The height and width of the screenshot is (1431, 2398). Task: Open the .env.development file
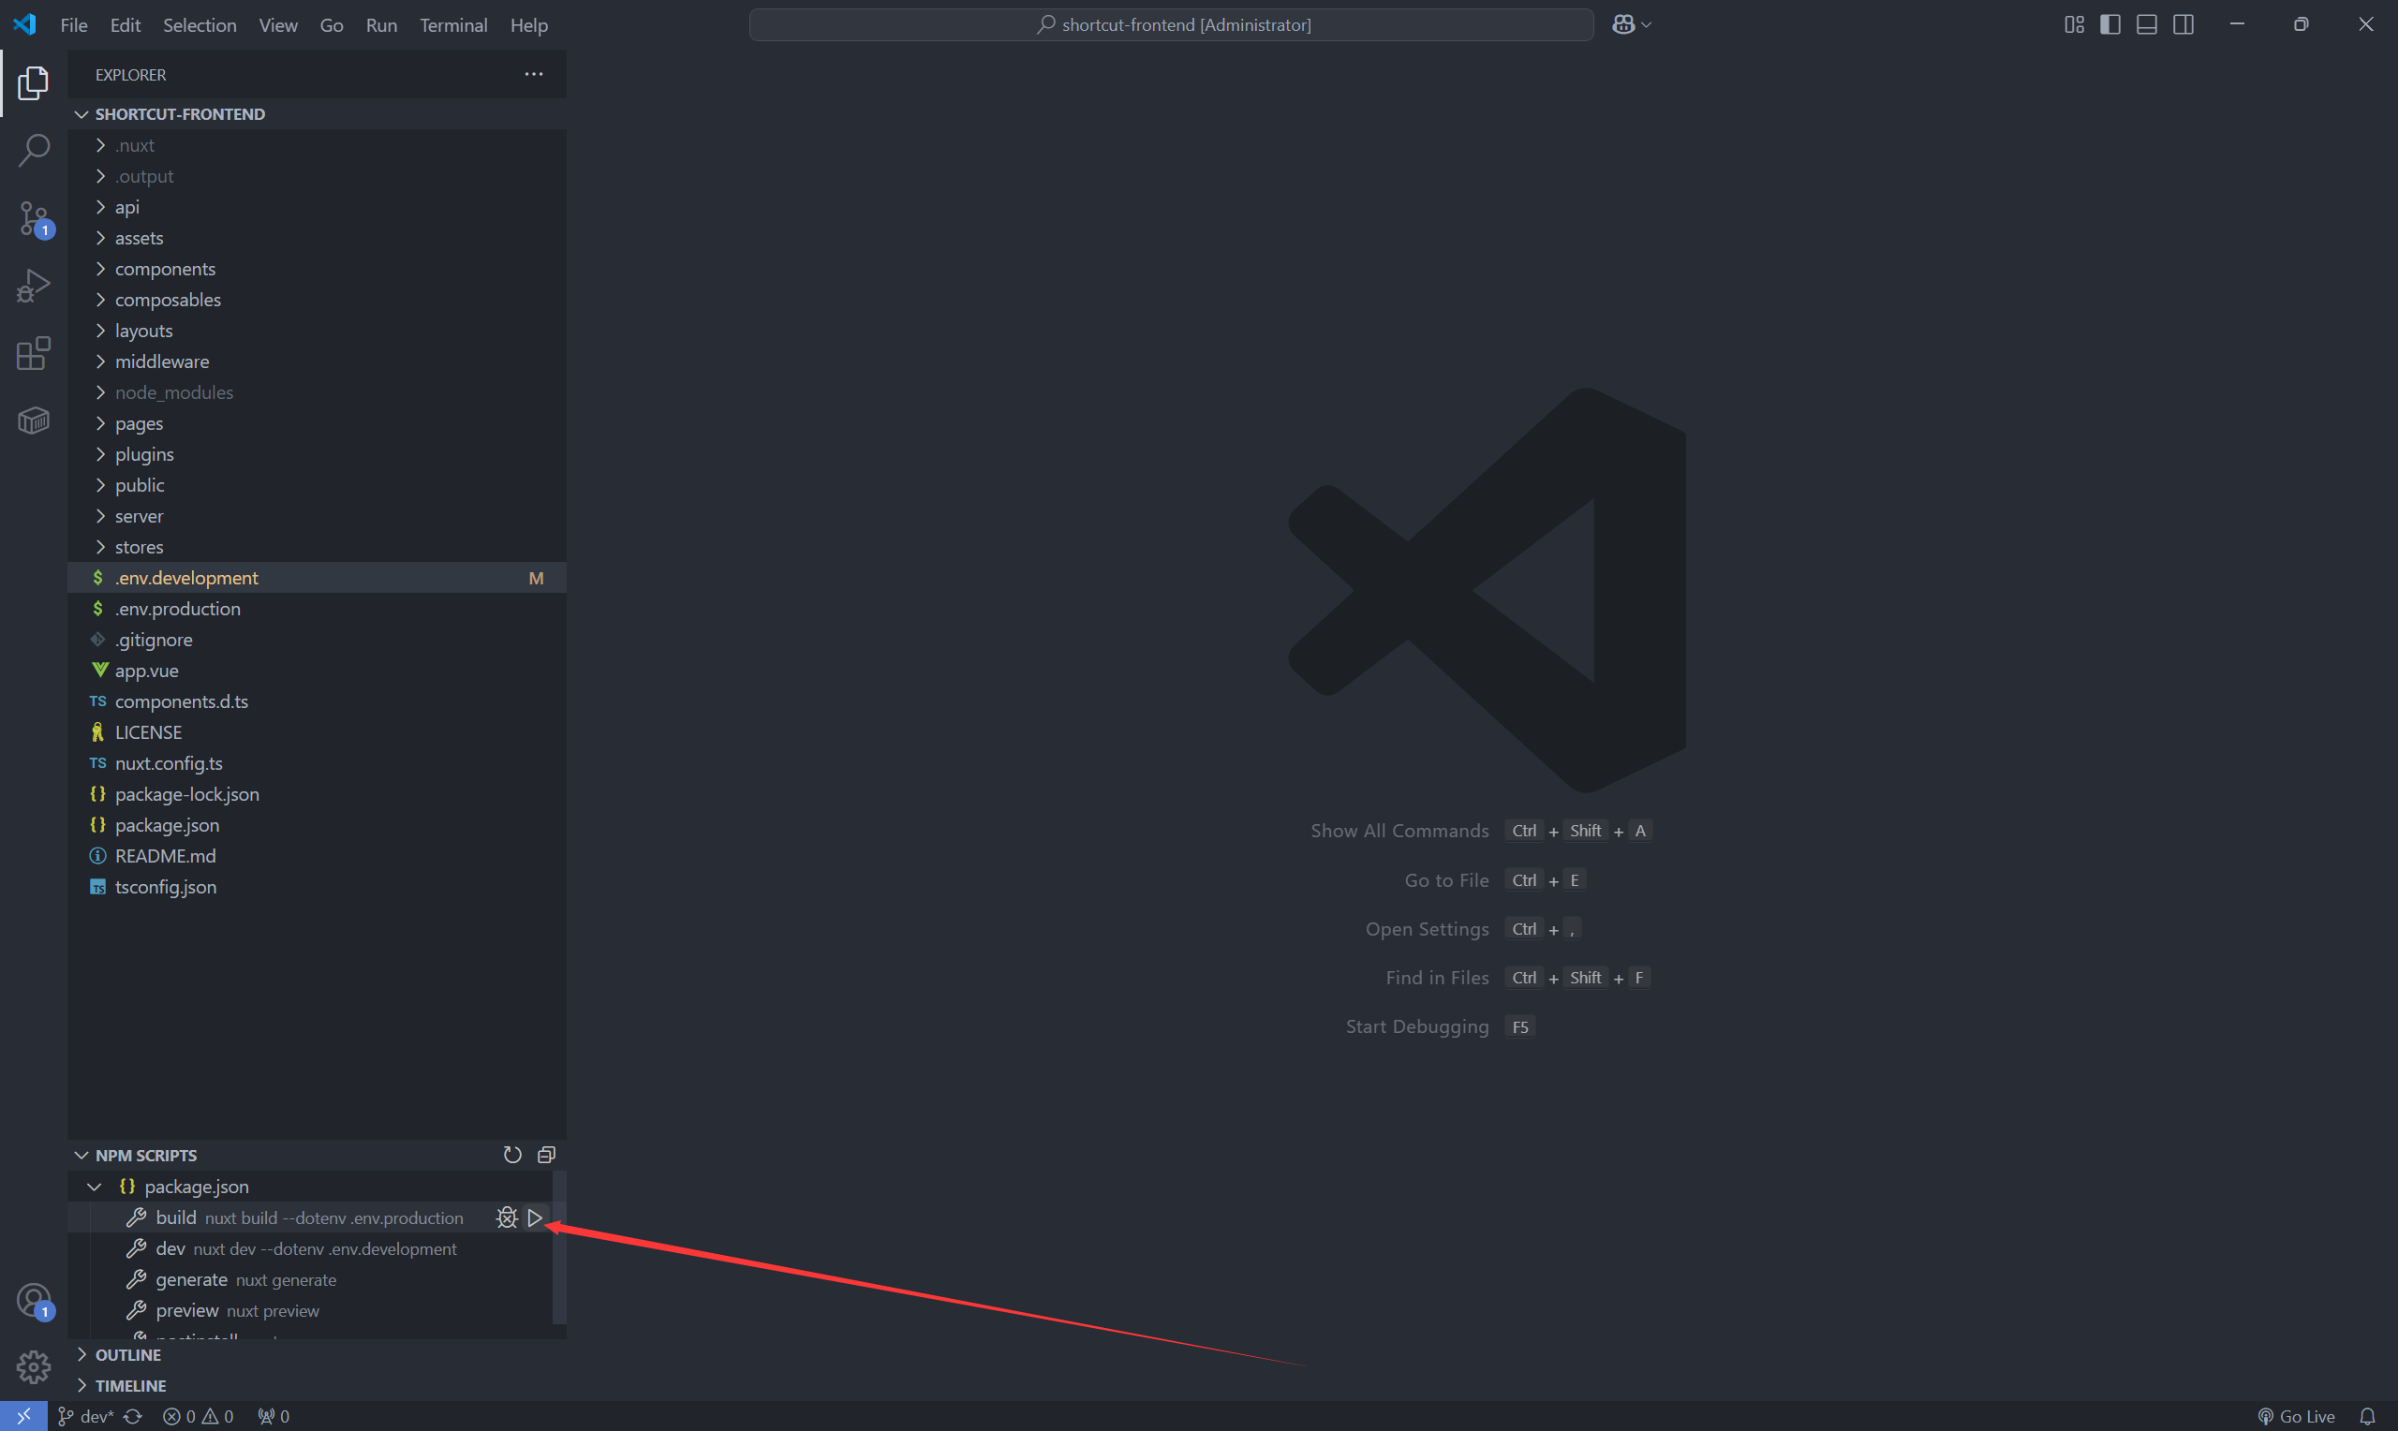pos(318,578)
